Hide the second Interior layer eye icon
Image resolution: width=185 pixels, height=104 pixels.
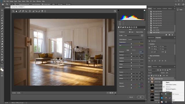click(x=149, y=82)
